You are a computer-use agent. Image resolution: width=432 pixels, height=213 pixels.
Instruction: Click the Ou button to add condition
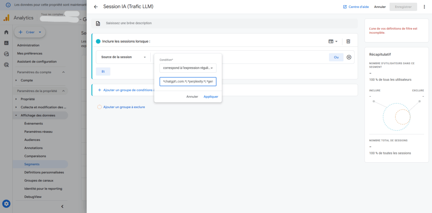coord(336,57)
